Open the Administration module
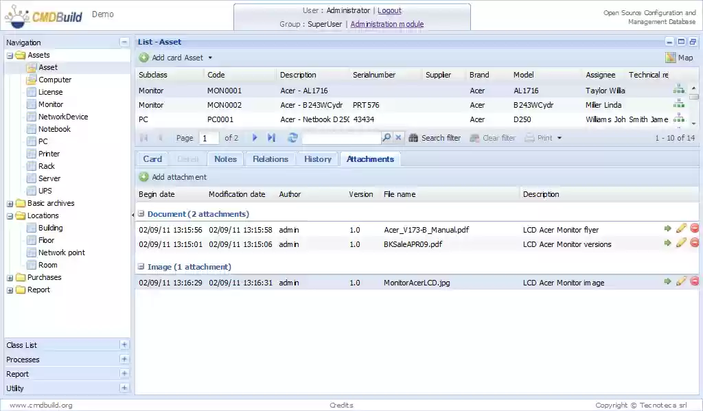Screen dimensions: 703x411 [387, 24]
